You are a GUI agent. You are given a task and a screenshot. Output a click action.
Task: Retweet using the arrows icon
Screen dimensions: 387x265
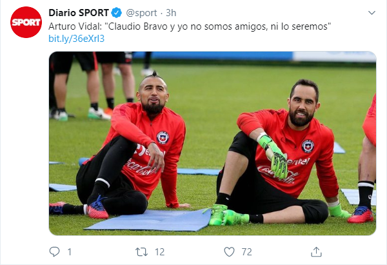(141, 252)
